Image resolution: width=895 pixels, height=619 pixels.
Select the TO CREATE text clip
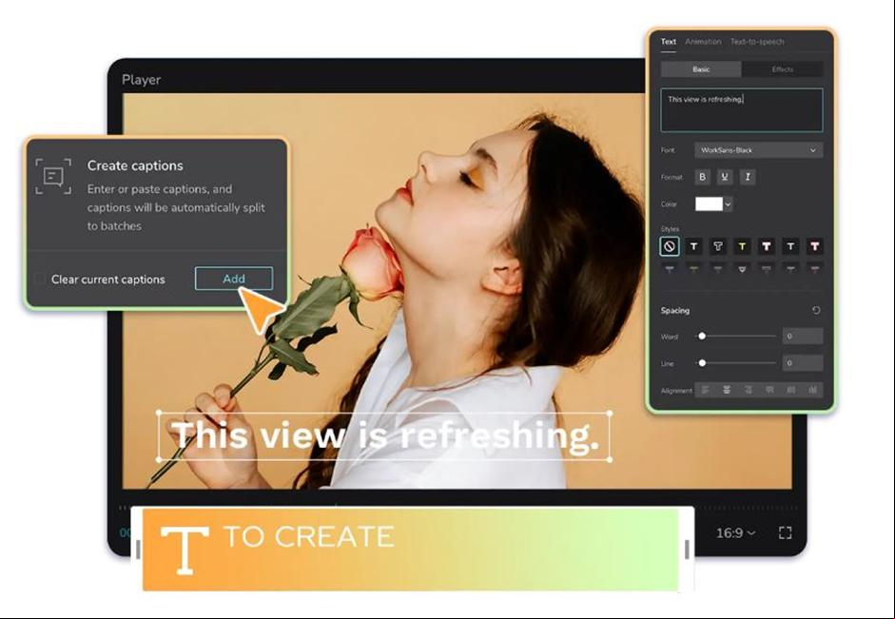click(x=411, y=550)
